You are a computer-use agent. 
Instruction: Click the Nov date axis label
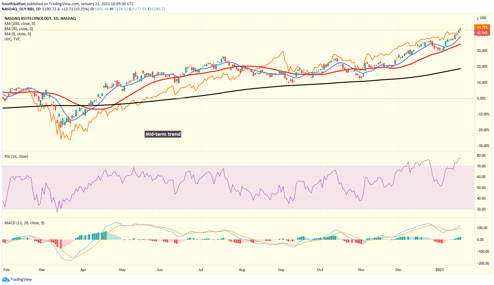361,270
